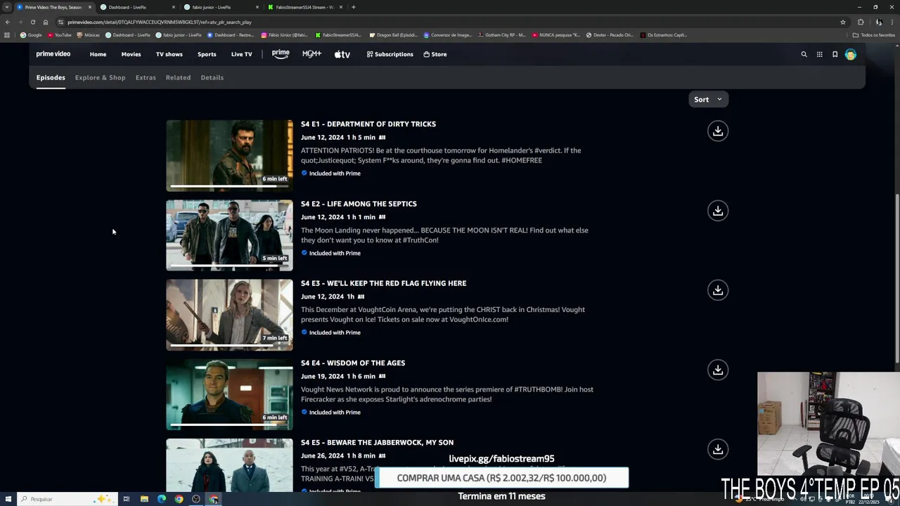Viewport: 900px width, 506px height.
Task: Switch to Details tab
Action: point(212,77)
